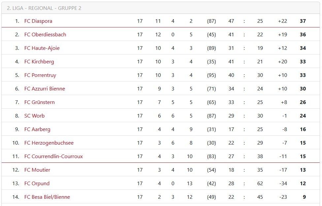Open the FC Orpund team link
Viewport: 322px width, 206px height.
pyautogui.click(x=37, y=184)
